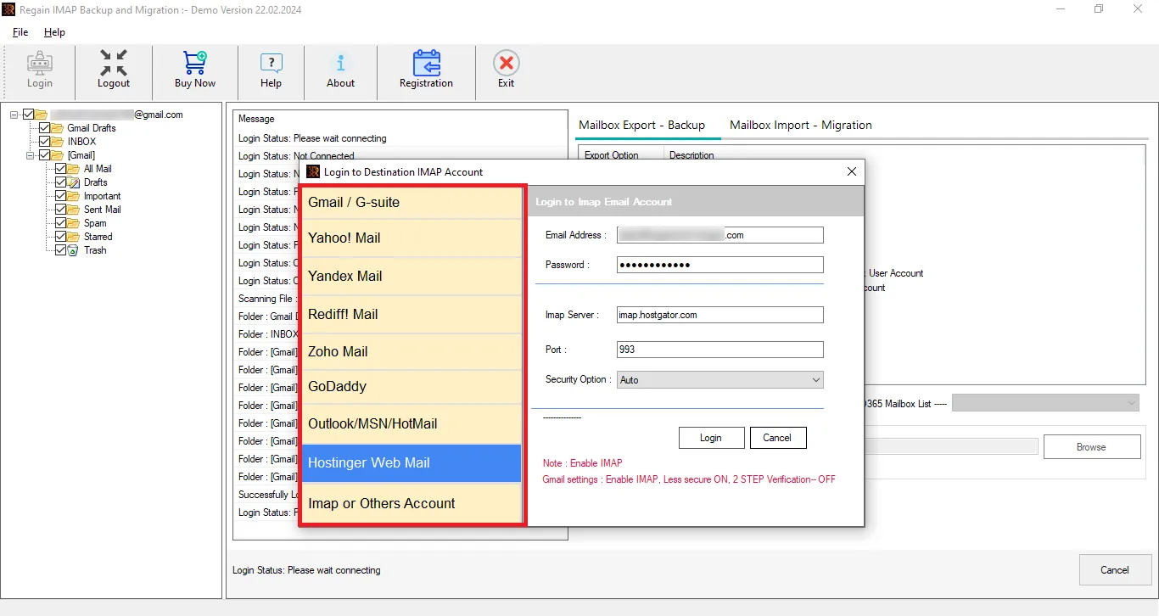Click the Imap Server field
The image size is (1159, 616).
(719, 315)
